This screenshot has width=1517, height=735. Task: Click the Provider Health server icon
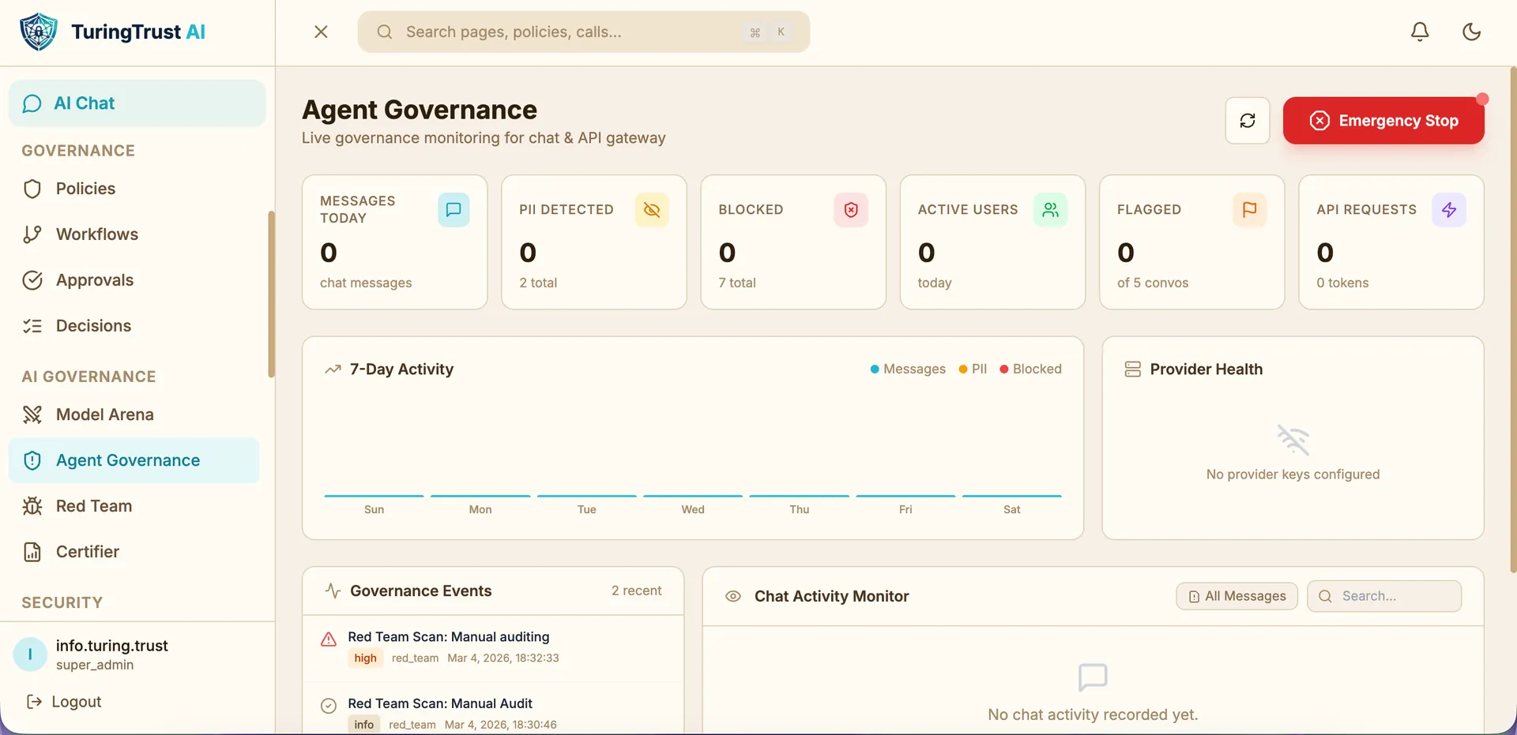[1133, 369]
